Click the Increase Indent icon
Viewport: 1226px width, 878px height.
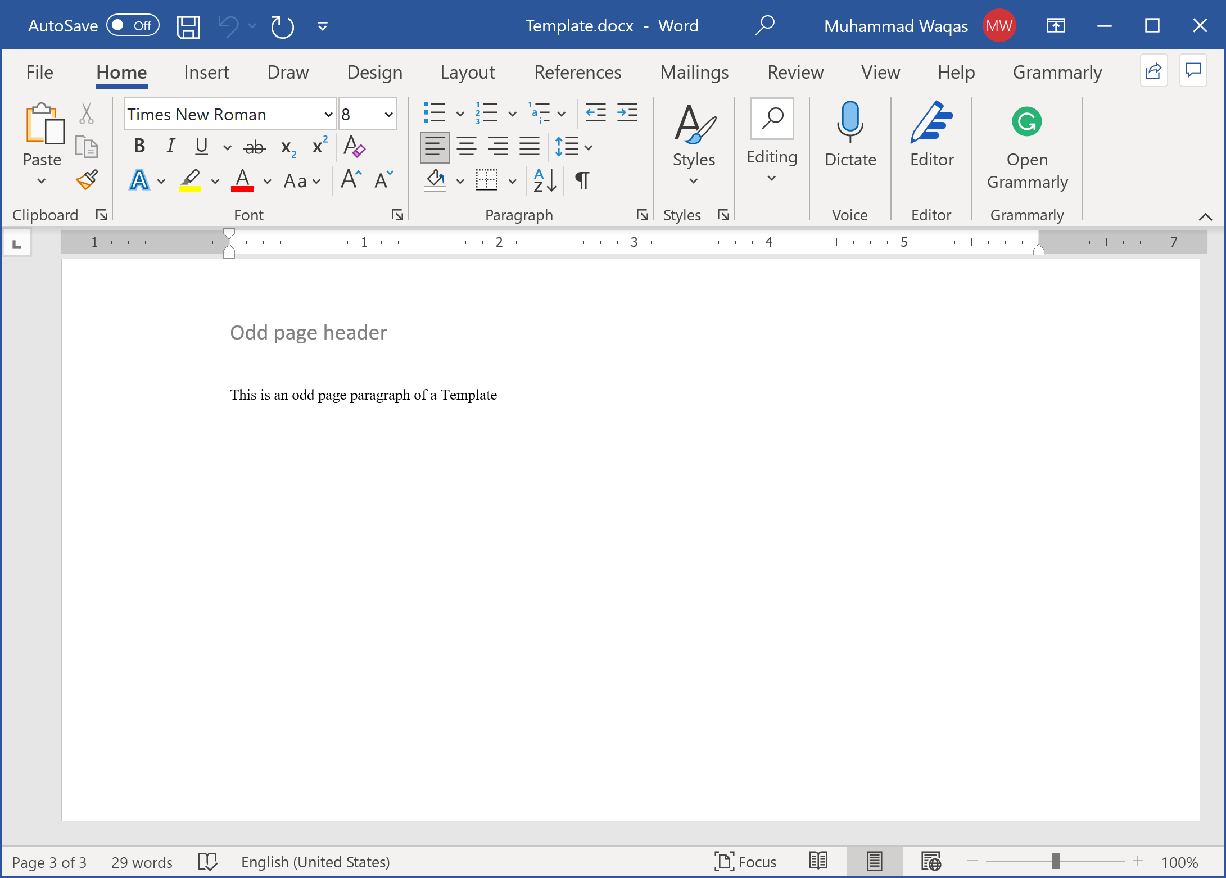point(627,113)
